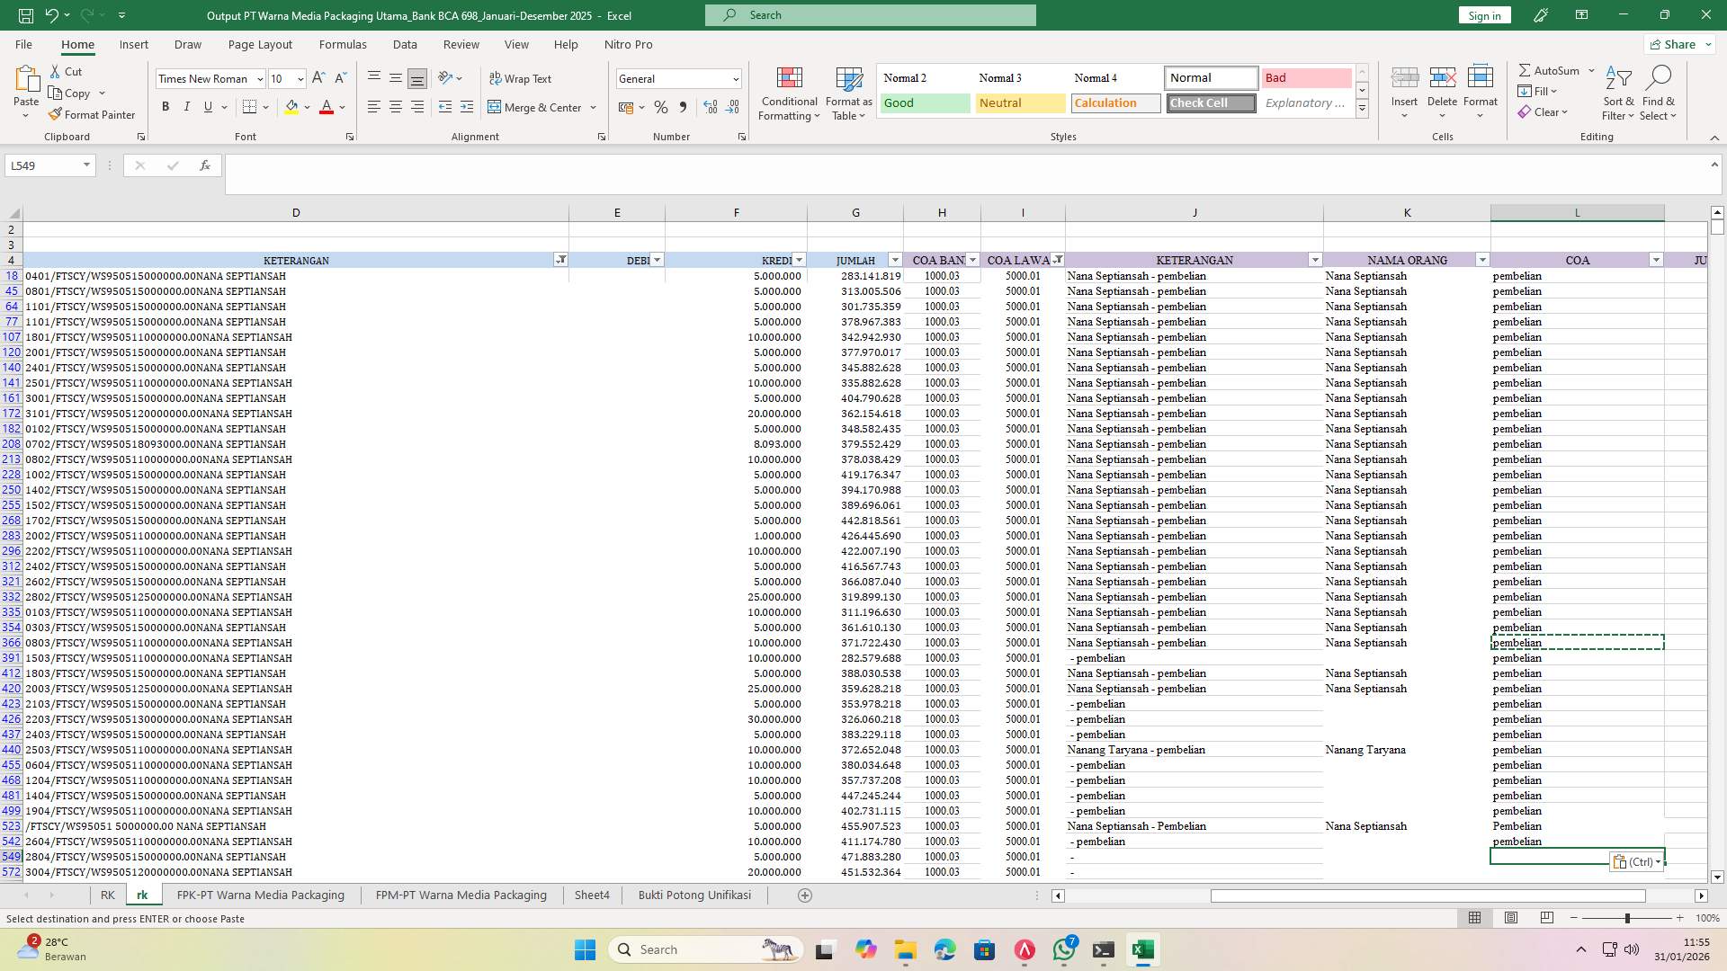
Task: Select the Format Painter tool
Action: [x=93, y=114]
